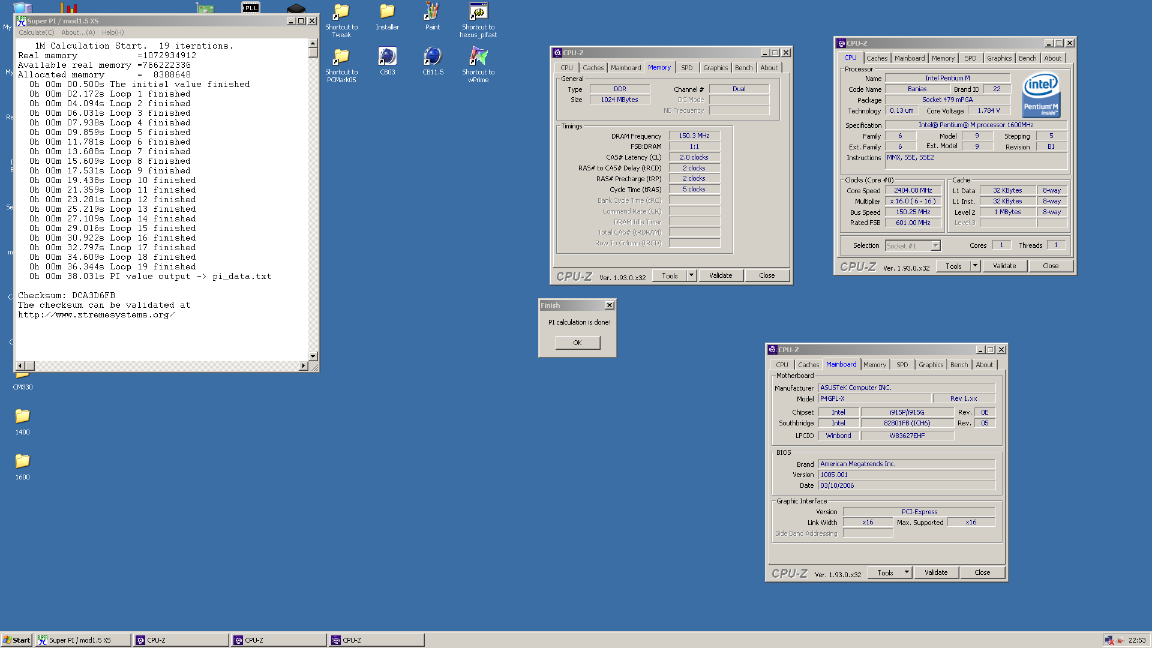The width and height of the screenshot is (1152, 648).
Task: Click BIOS Version 1005.001 field
Action: [x=907, y=475]
